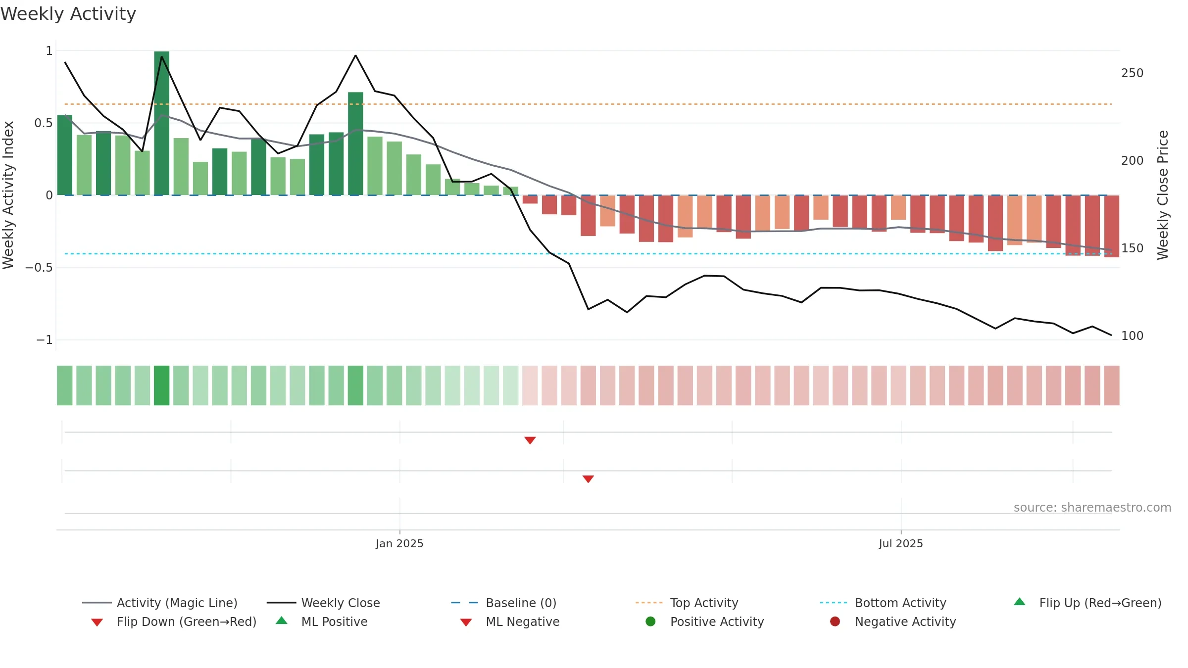Click the Baseline (0) legend item
Image resolution: width=1188 pixels, height=668 pixels.
click(504, 603)
